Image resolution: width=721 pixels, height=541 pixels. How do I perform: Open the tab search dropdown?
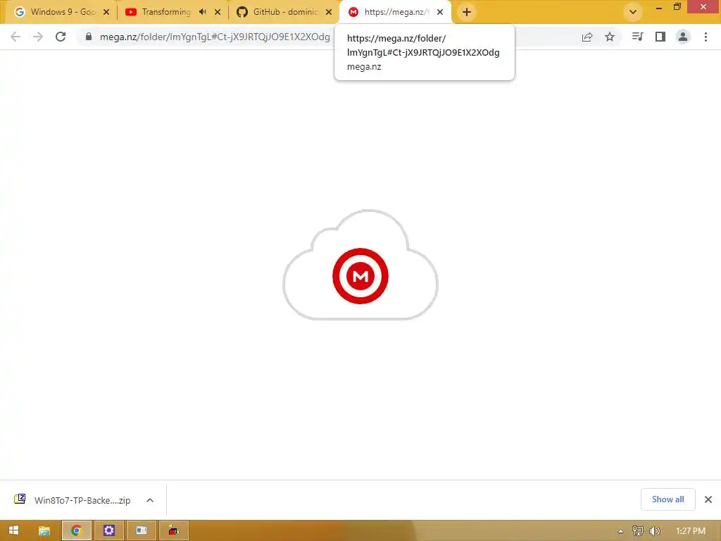point(633,12)
